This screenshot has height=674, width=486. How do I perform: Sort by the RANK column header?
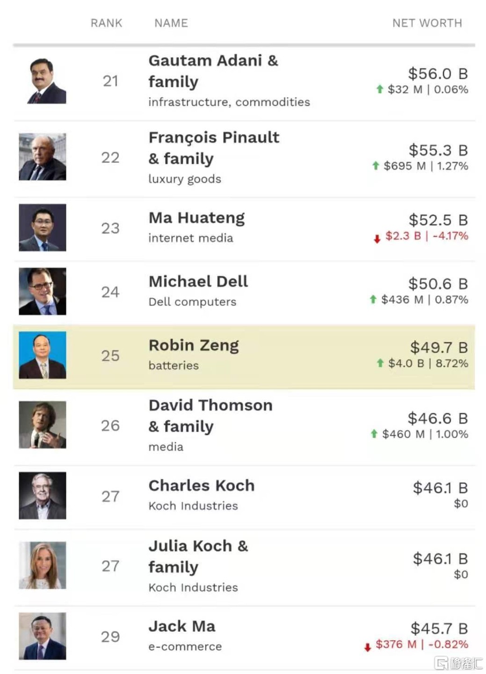click(x=106, y=23)
